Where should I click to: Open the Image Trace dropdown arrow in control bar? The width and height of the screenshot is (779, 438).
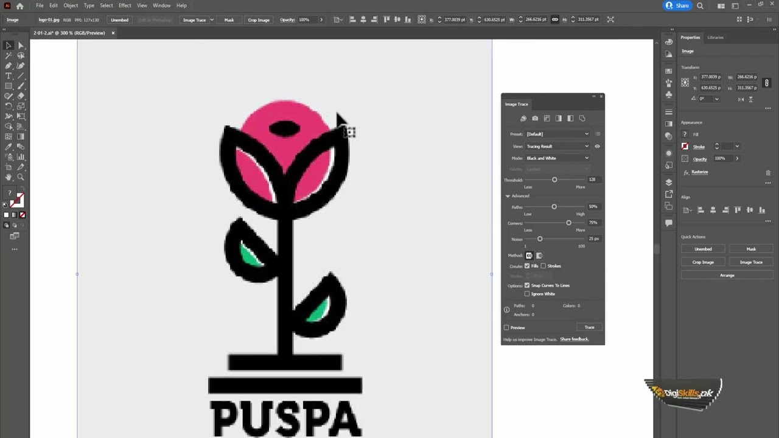pos(212,19)
